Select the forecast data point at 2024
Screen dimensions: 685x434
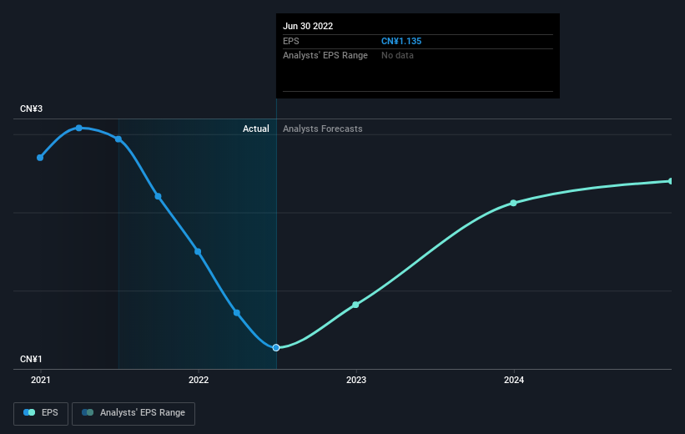point(514,203)
